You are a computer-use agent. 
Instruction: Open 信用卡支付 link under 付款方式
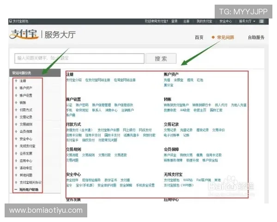pyautogui.click(x=93, y=135)
